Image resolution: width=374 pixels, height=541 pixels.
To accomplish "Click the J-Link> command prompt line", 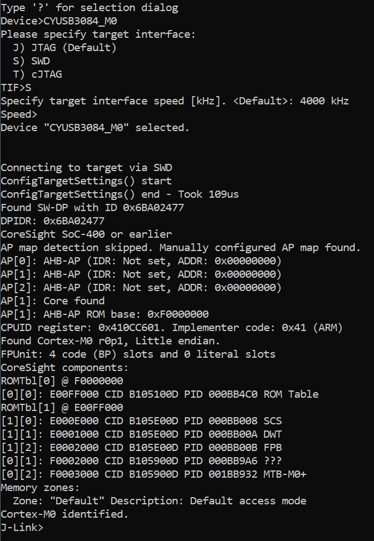I will pyautogui.click(x=22, y=528).
